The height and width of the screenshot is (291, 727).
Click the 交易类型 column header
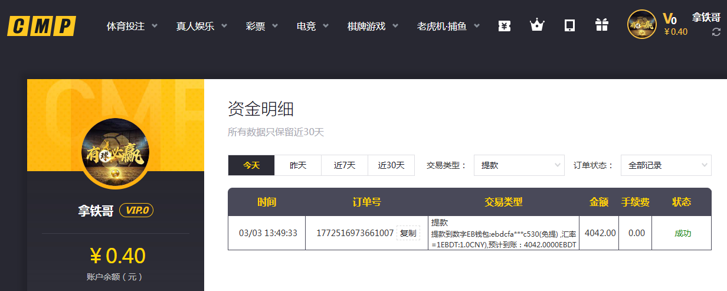[503, 202]
